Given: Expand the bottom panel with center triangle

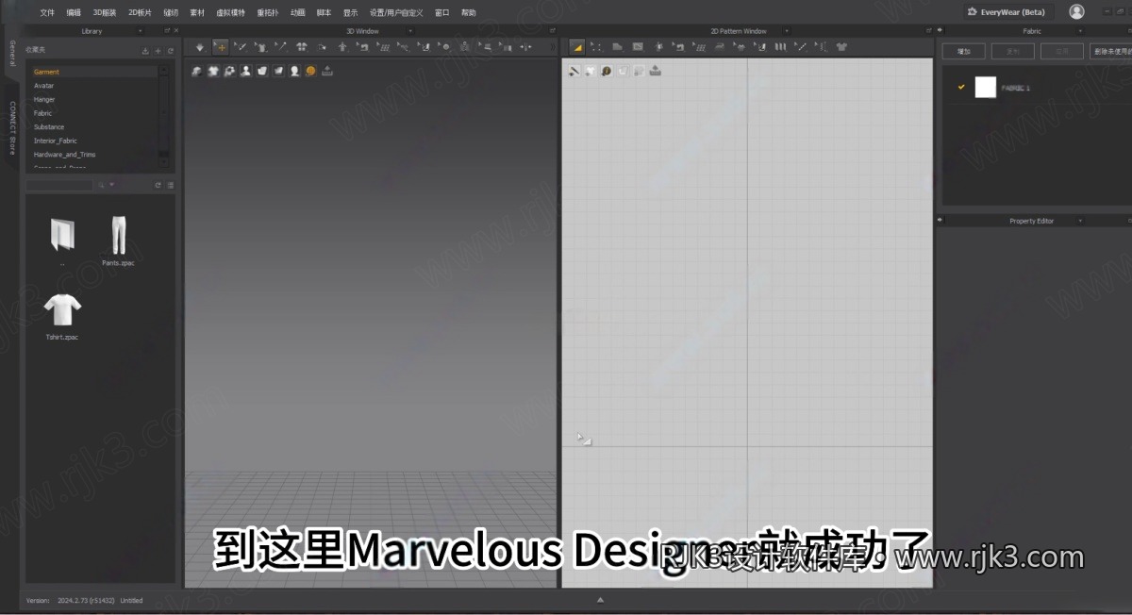Looking at the screenshot, I should point(599,600).
